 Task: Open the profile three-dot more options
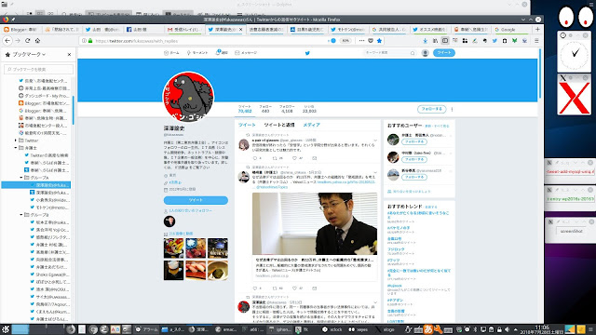tap(452, 109)
